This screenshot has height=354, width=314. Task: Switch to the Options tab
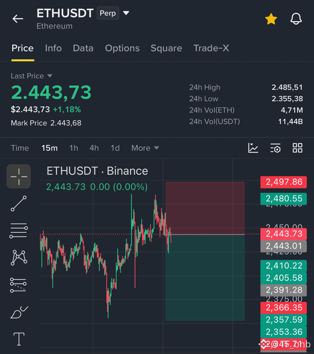pos(122,48)
